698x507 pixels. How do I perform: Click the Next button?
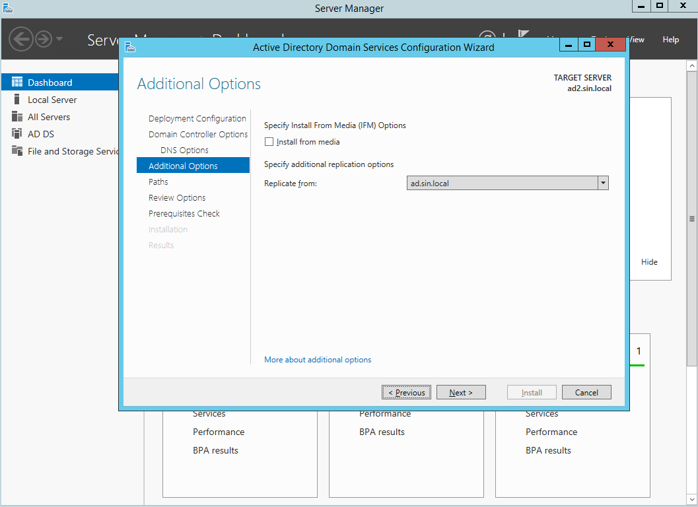461,393
